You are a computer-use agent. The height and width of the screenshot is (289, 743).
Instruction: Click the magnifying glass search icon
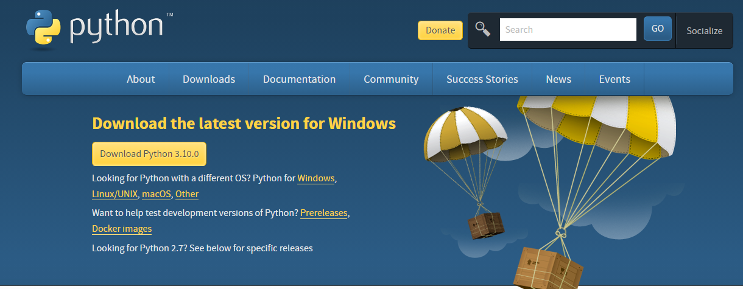(483, 29)
